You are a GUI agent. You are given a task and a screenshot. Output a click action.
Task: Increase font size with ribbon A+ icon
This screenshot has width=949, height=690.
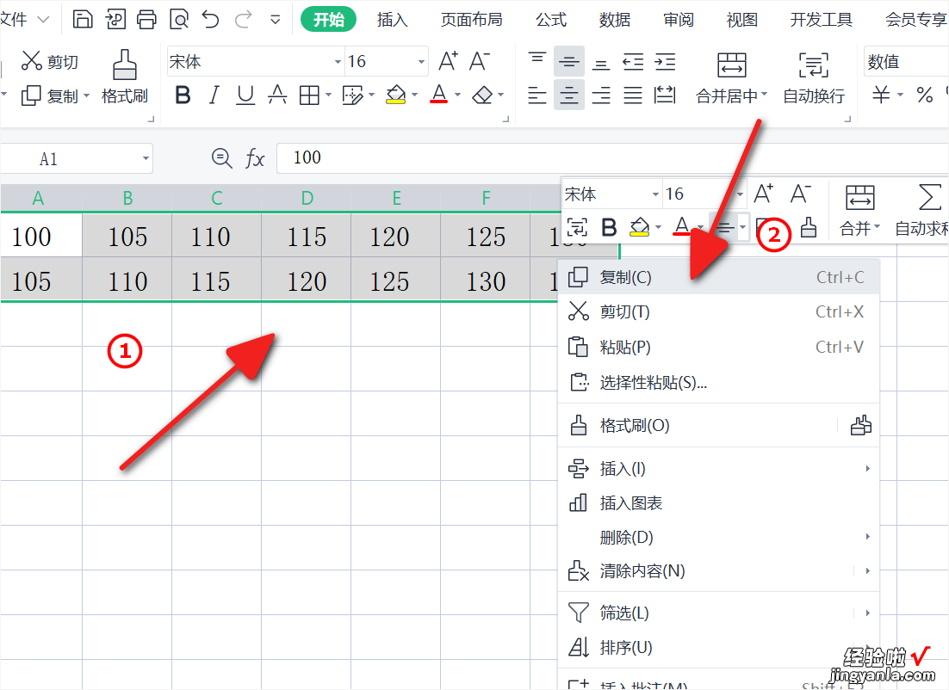click(x=448, y=61)
